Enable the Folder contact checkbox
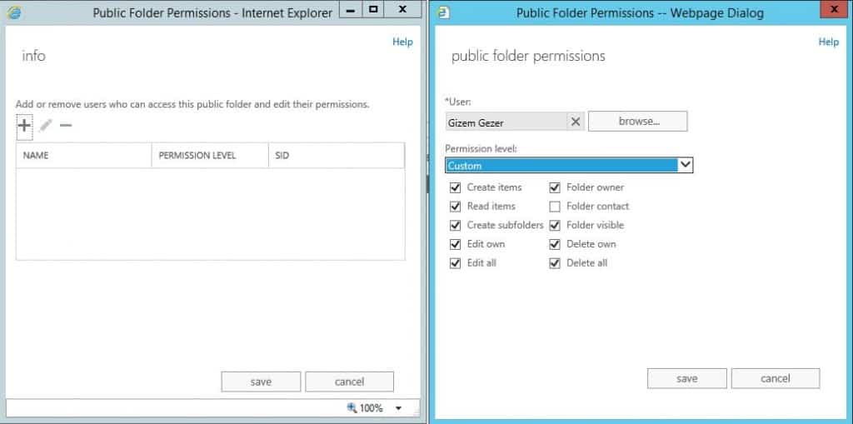 tap(555, 207)
